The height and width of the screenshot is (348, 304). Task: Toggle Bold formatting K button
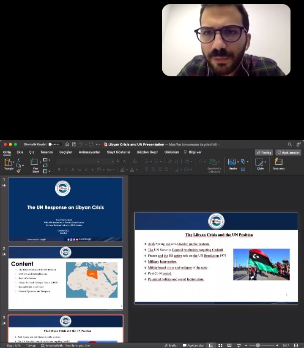coord(59,170)
